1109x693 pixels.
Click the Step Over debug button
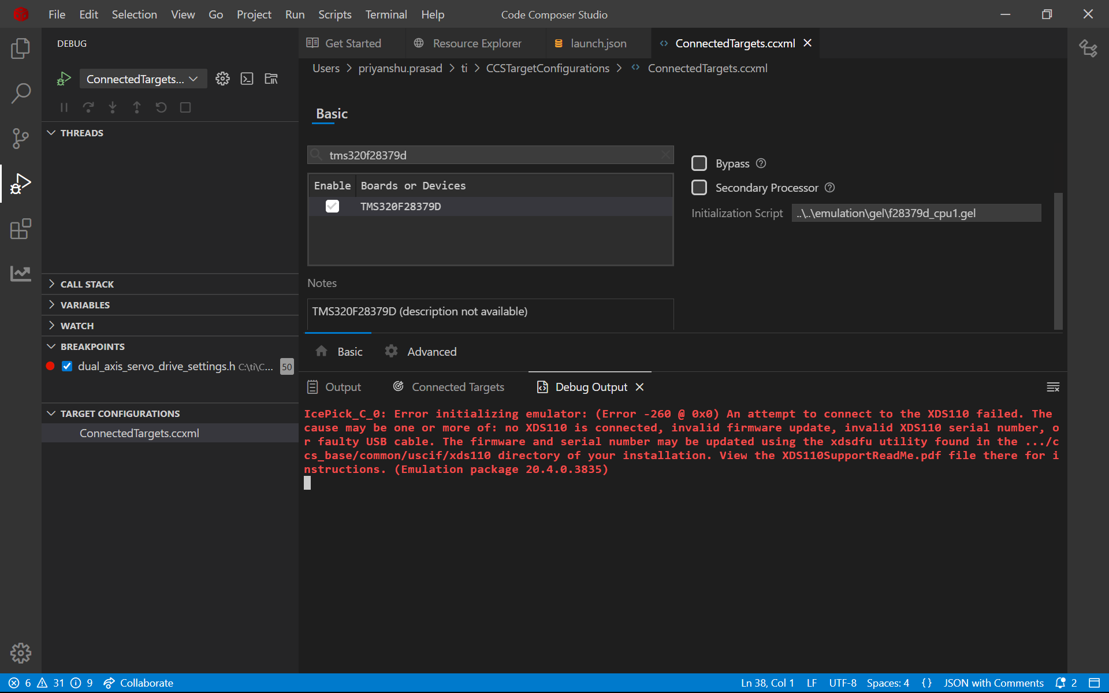[88, 107]
